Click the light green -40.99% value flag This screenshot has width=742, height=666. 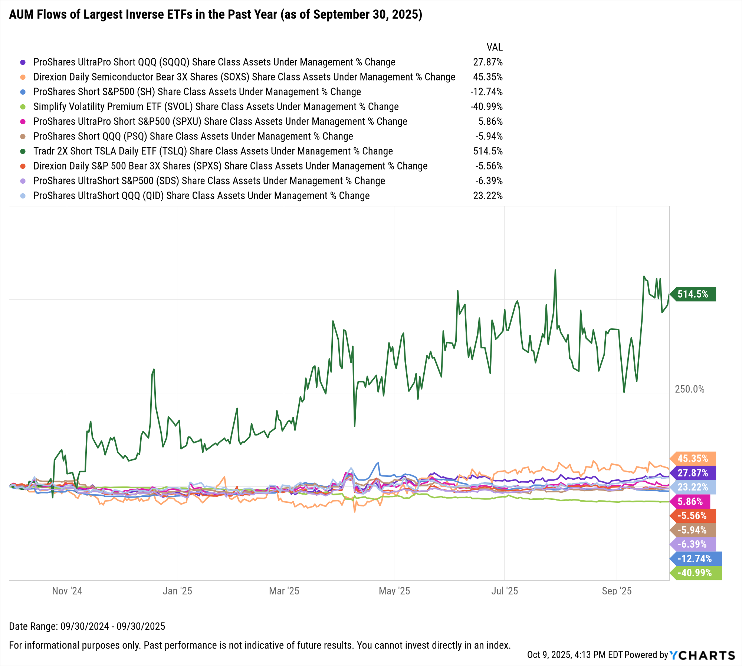pyautogui.click(x=695, y=573)
